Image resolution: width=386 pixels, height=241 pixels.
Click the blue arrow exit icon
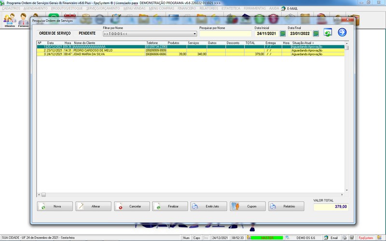tap(342, 32)
